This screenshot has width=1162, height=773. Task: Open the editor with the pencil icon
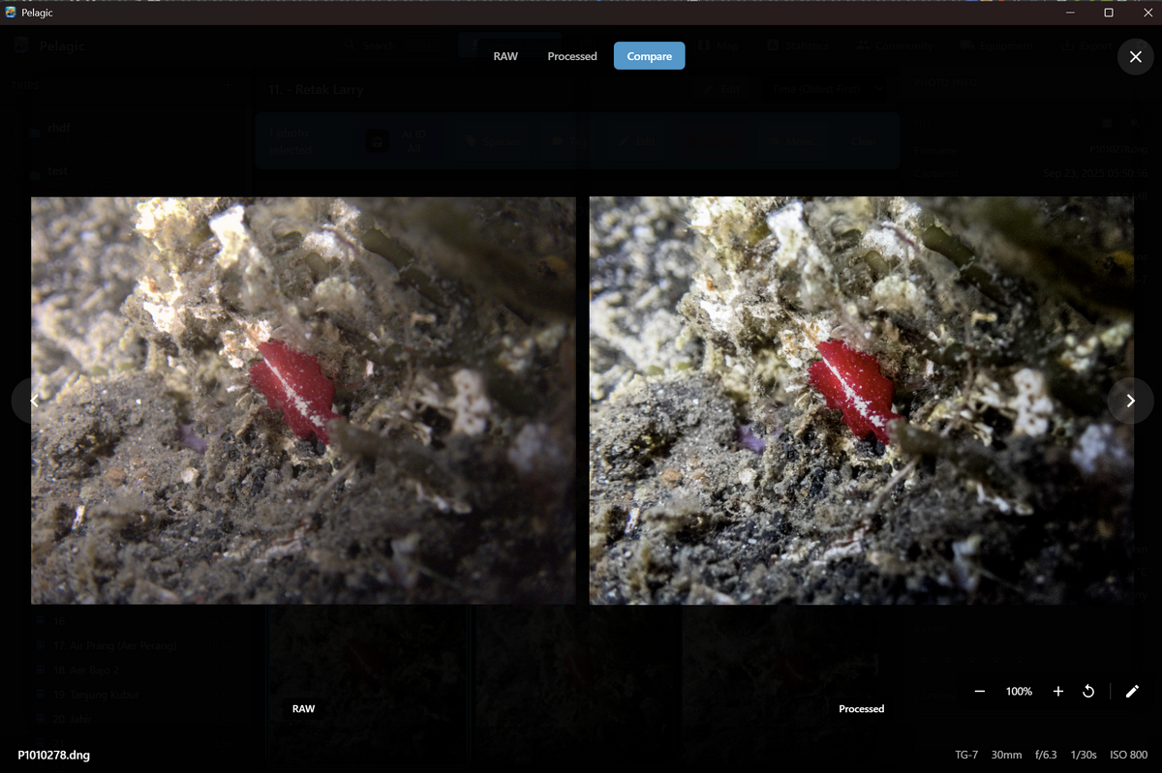1132,692
